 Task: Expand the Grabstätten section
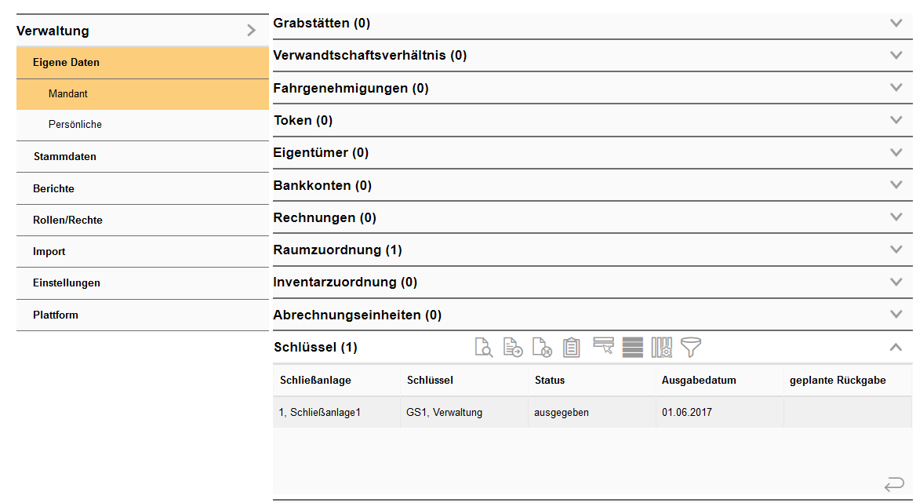(x=896, y=24)
